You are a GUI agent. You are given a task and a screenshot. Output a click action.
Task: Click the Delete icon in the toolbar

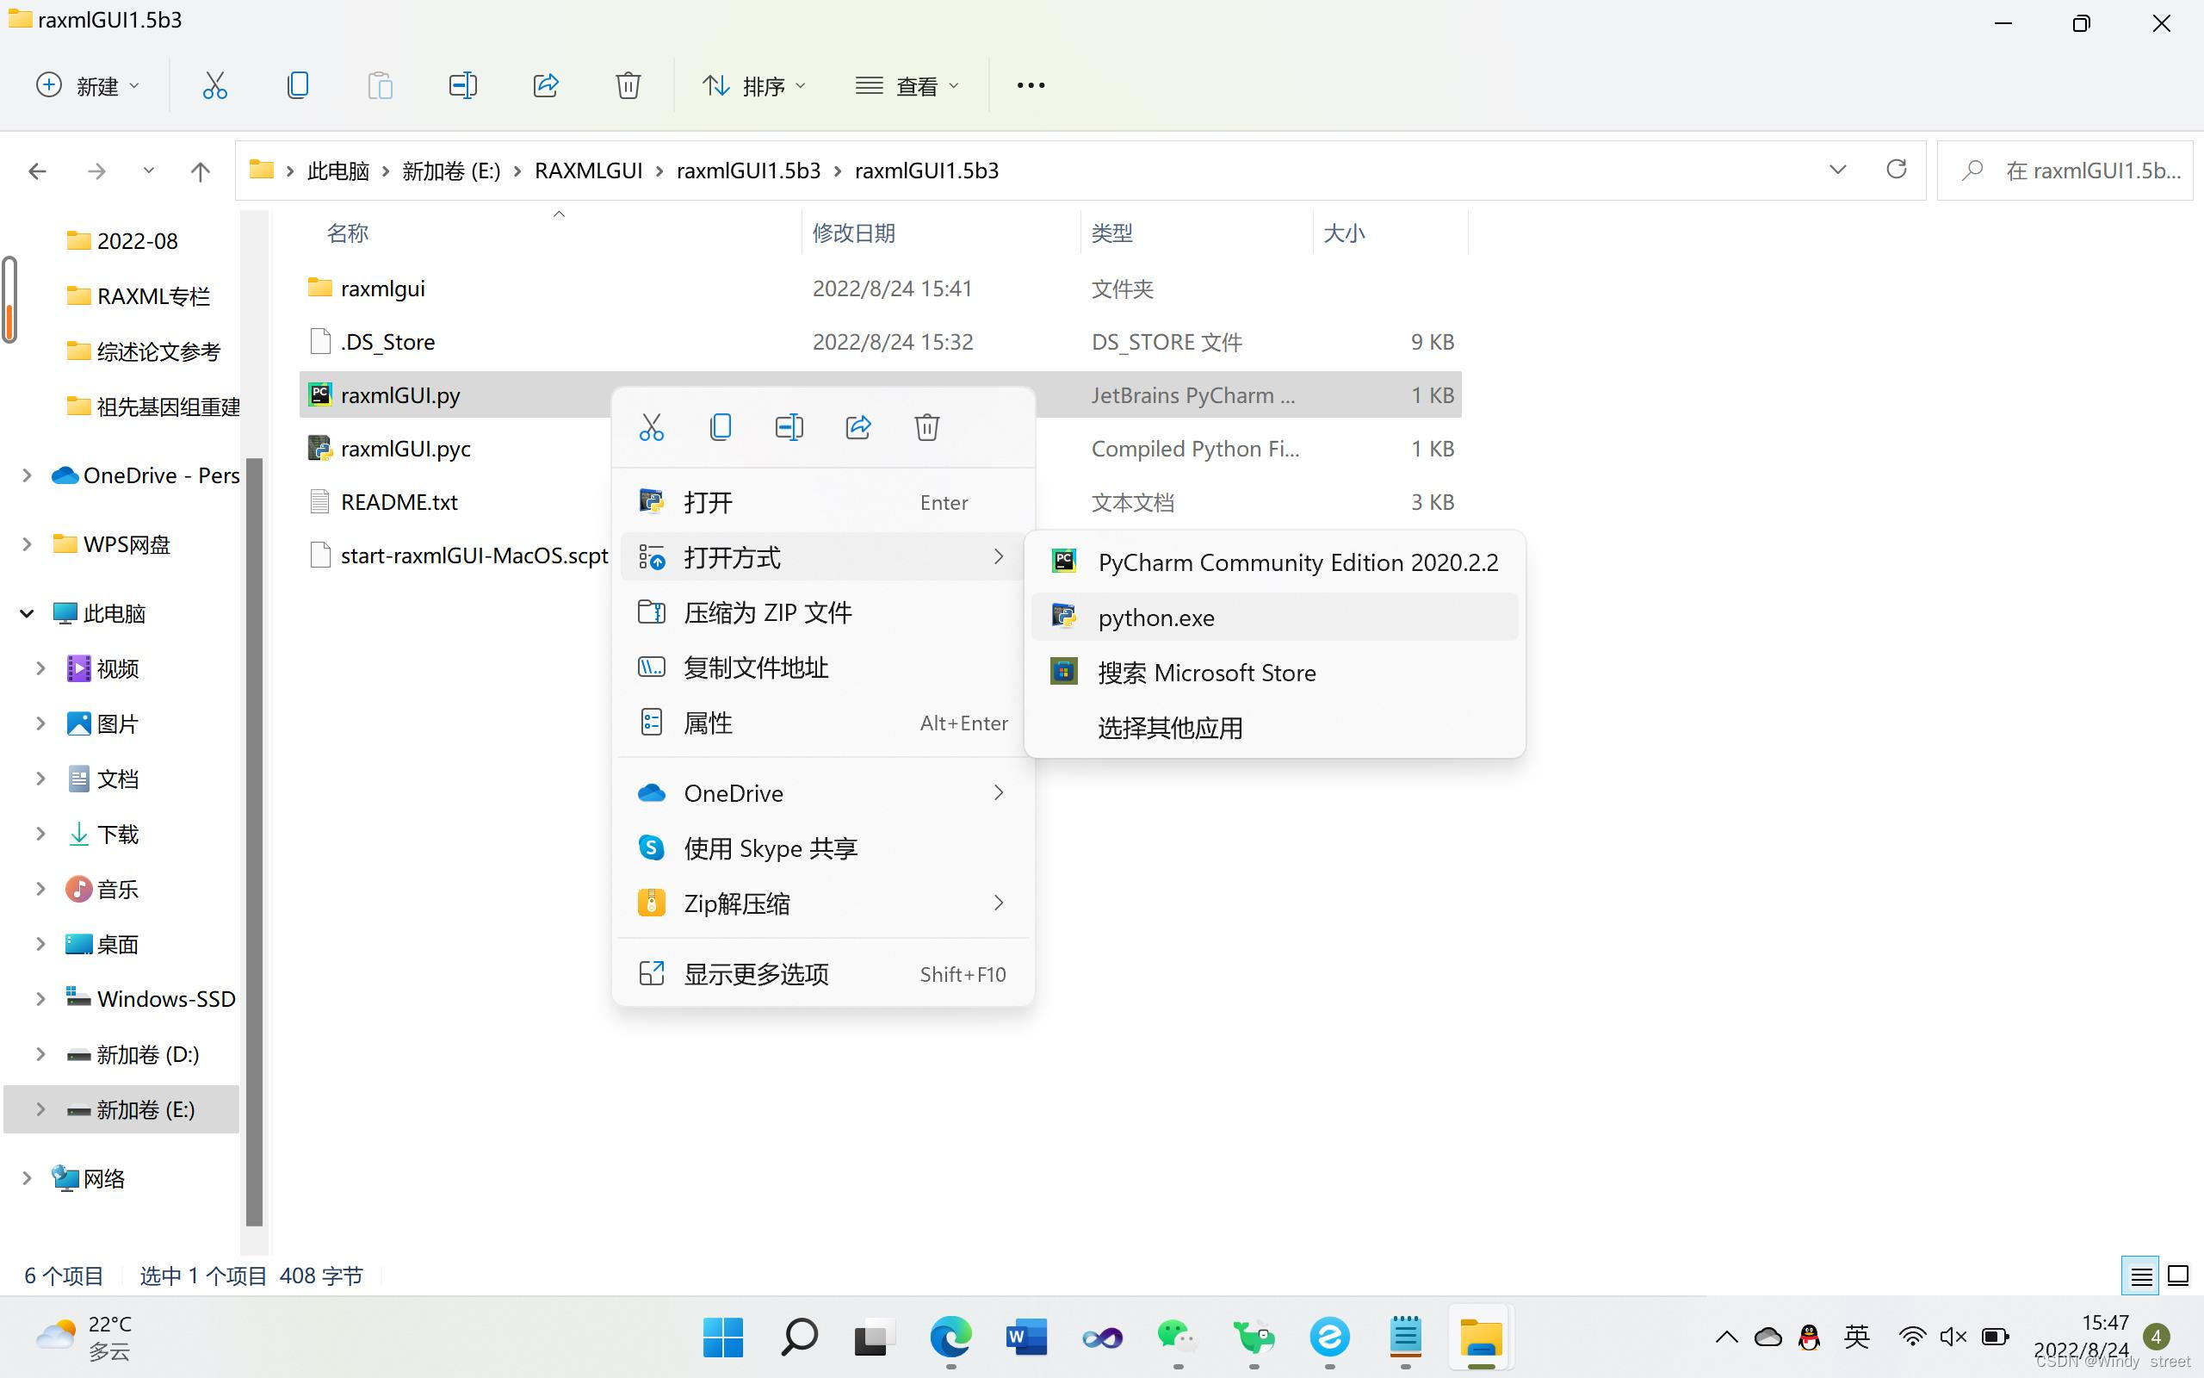(x=628, y=84)
